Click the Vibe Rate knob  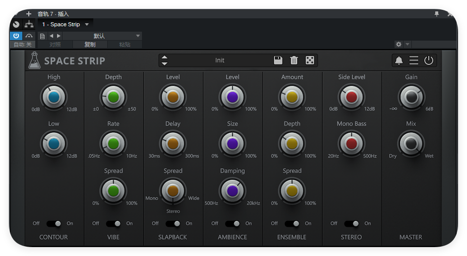click(x=113, y=144)
